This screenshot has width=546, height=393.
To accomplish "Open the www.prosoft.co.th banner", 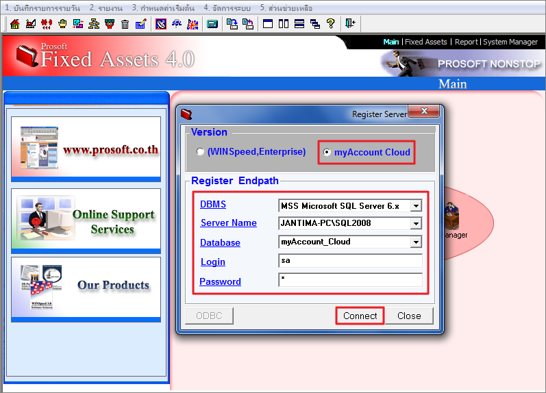I will [x=86, y=149].
